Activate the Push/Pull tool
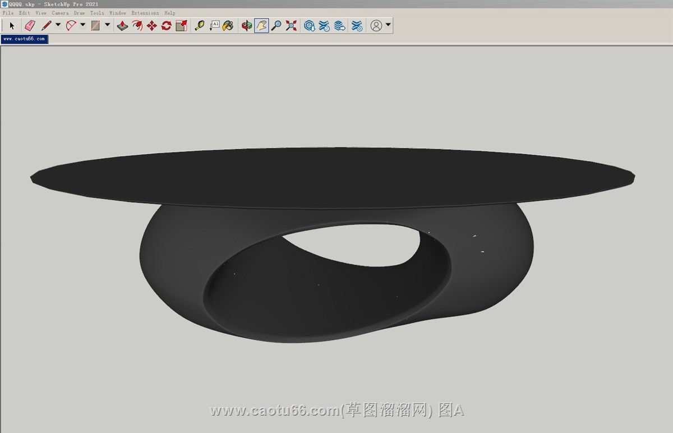 (x=123, y=25)
